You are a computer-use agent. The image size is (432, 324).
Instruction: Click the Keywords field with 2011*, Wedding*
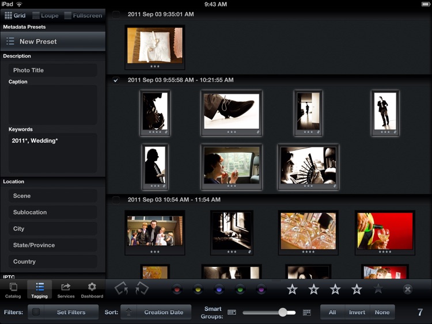(53, 153)
